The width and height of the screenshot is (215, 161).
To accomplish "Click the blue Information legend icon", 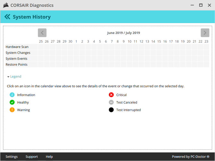I will pos(12,95).
